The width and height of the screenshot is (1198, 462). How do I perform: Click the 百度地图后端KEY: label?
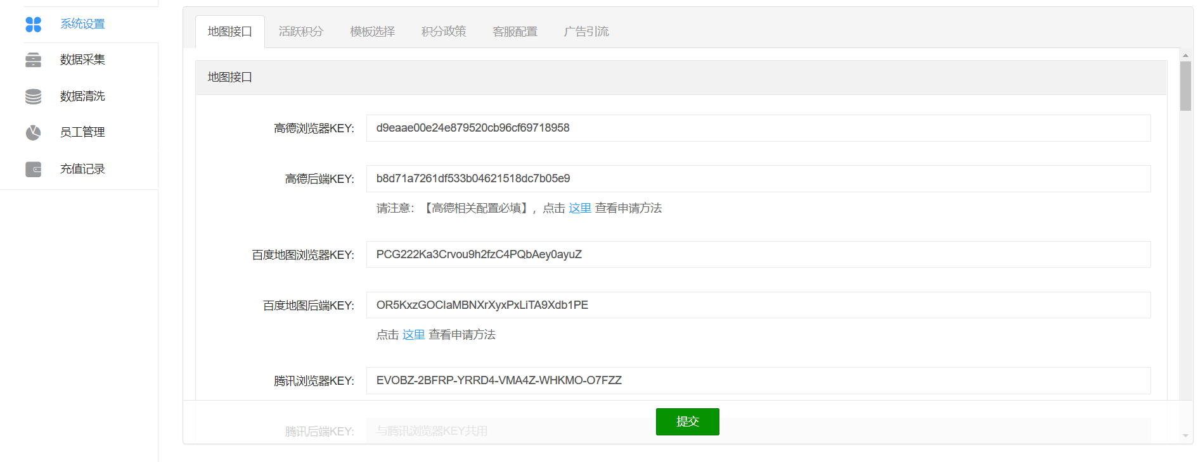point(309,306)
